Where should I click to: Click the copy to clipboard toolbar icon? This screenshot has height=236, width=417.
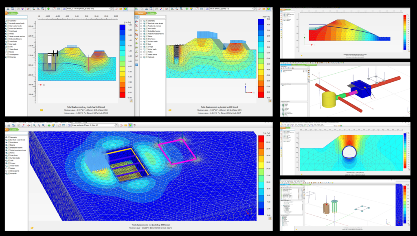[13, 9]
